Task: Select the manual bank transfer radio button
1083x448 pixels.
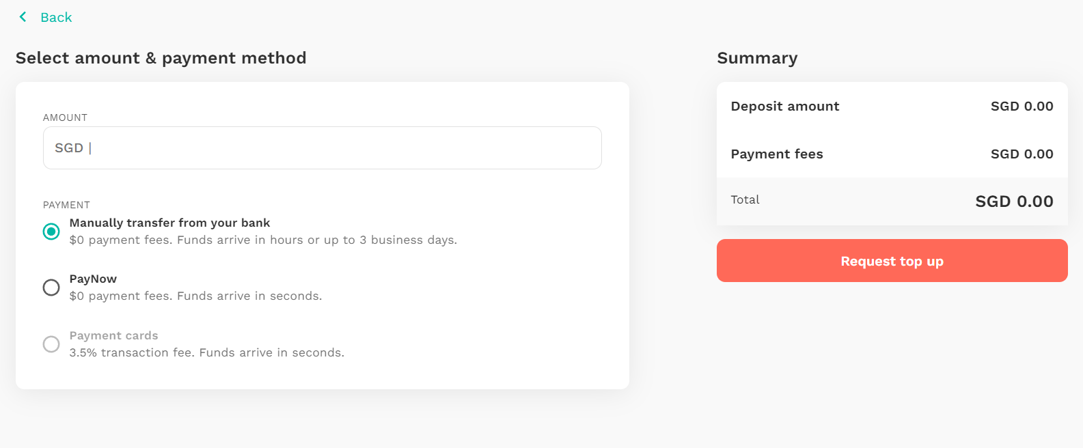Action: 51,232
